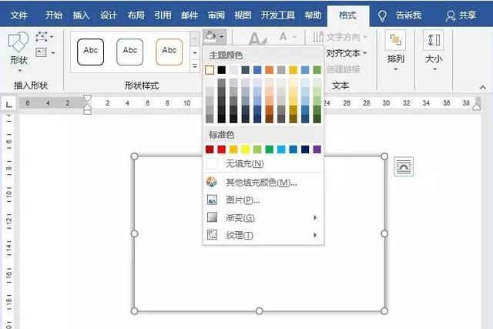The height and width of the screenshot is (329, 493).
Task: Apply the gray outline Abc shape style
Action: (x=130, y=52)
